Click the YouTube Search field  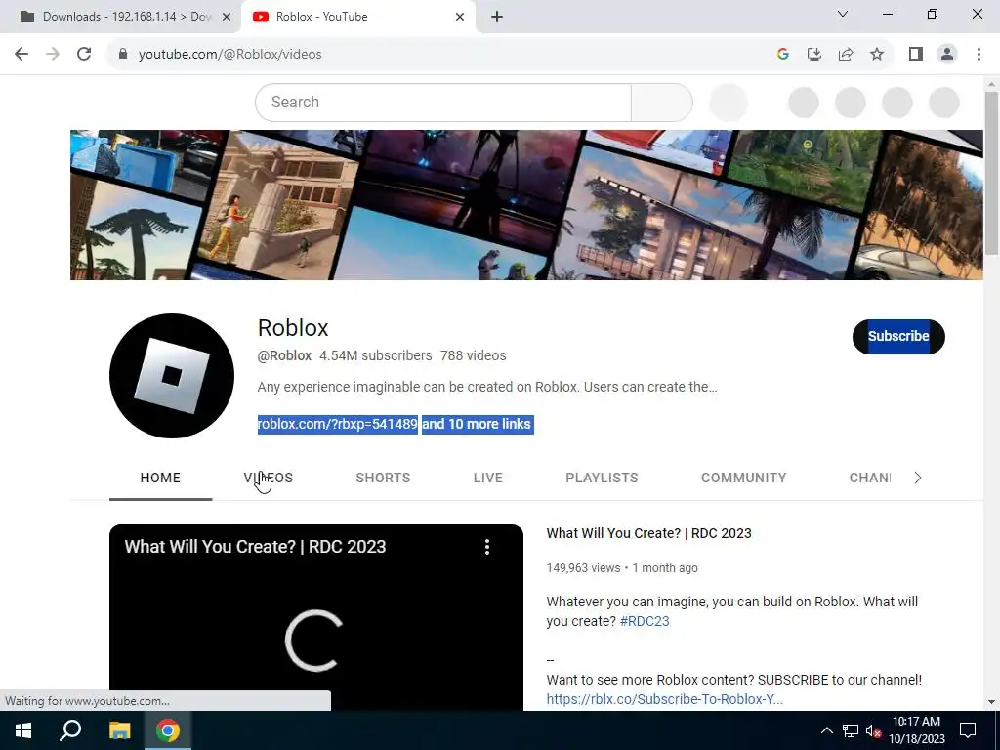click(443, 102)
